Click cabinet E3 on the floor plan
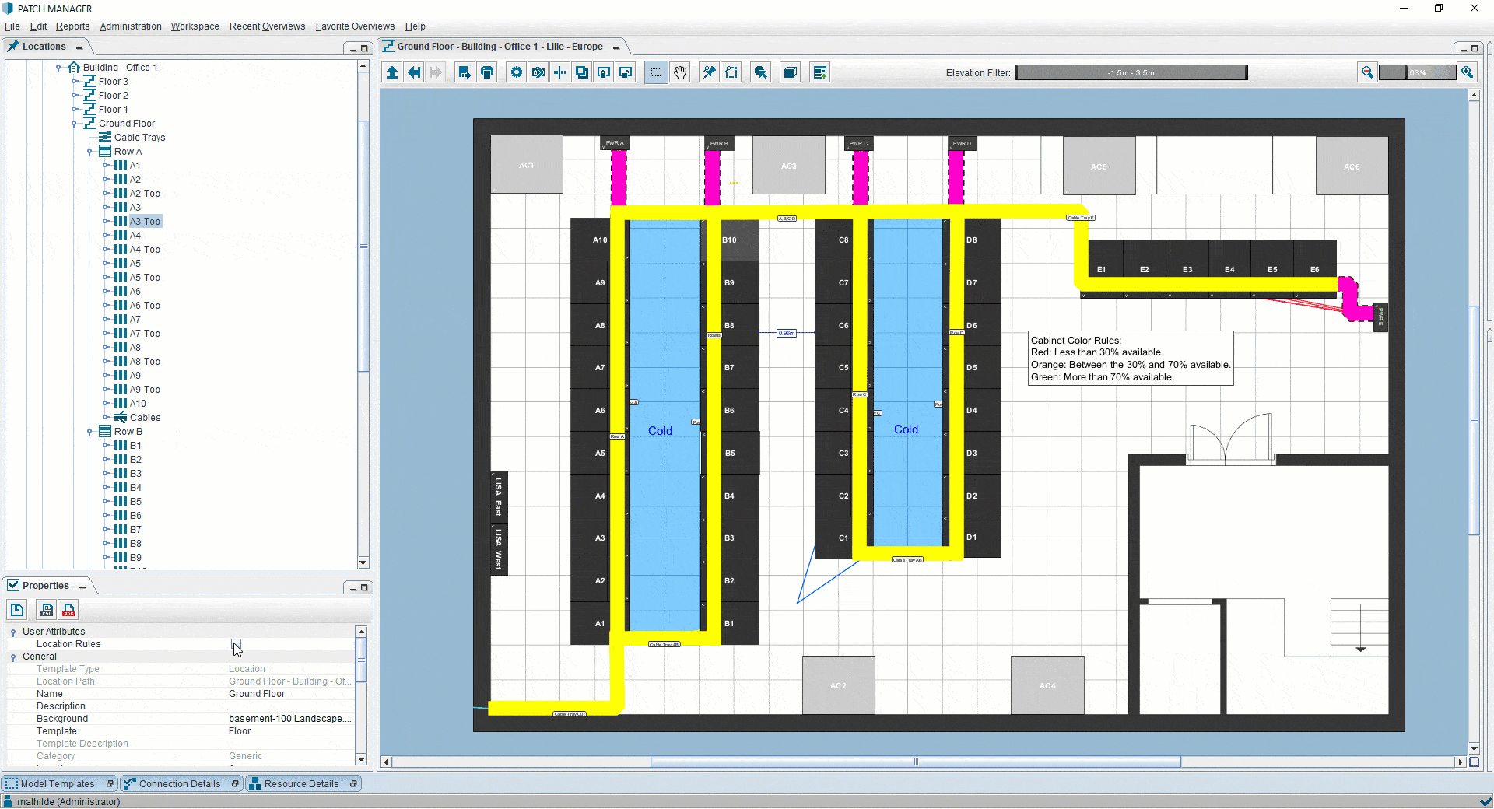 coord(1187,259)
